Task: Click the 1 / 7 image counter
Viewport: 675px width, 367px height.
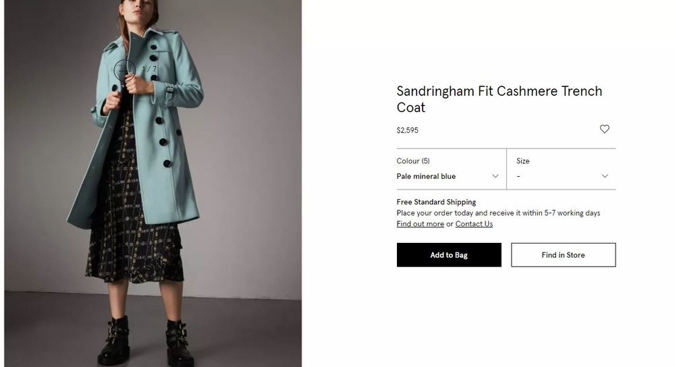Action: click(150, 69)
